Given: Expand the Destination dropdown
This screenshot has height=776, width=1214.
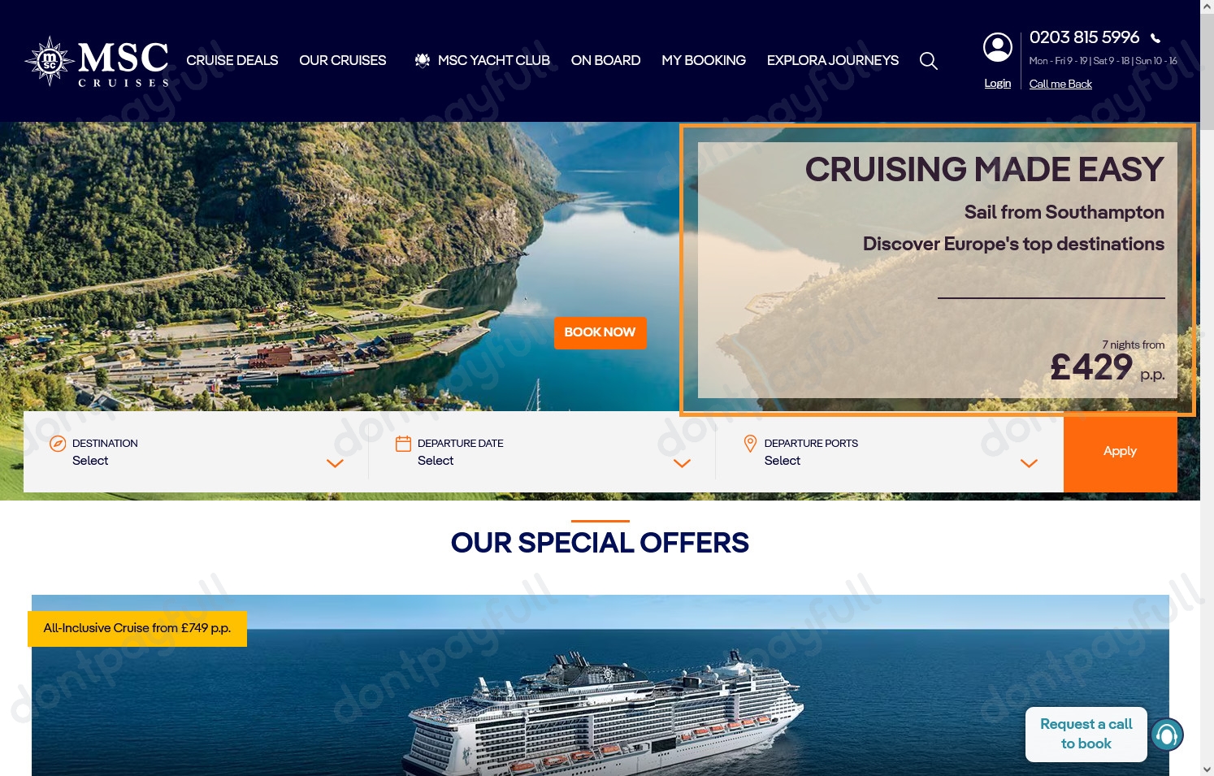Looking at the screenshot, I should tap(196, 452).
